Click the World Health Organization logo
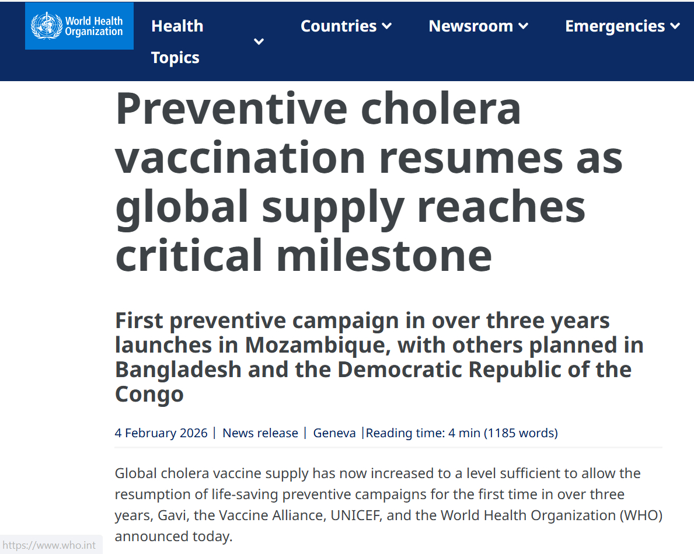The image size is (694, 554). click(79, 26)
